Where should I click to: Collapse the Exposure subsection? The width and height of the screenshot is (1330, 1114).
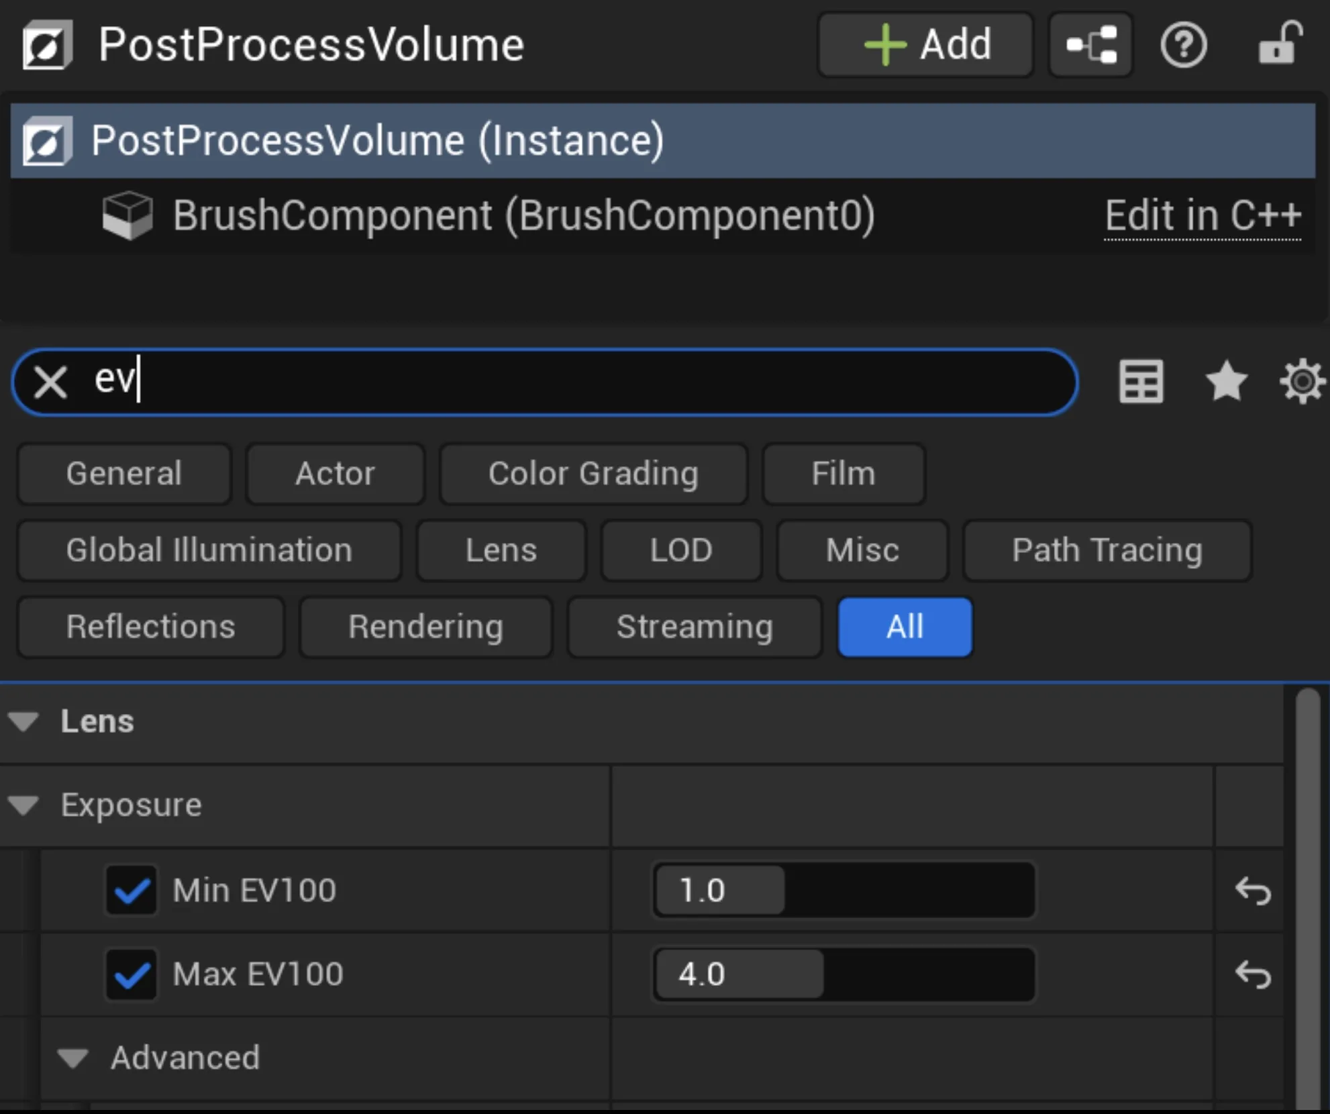23,805
